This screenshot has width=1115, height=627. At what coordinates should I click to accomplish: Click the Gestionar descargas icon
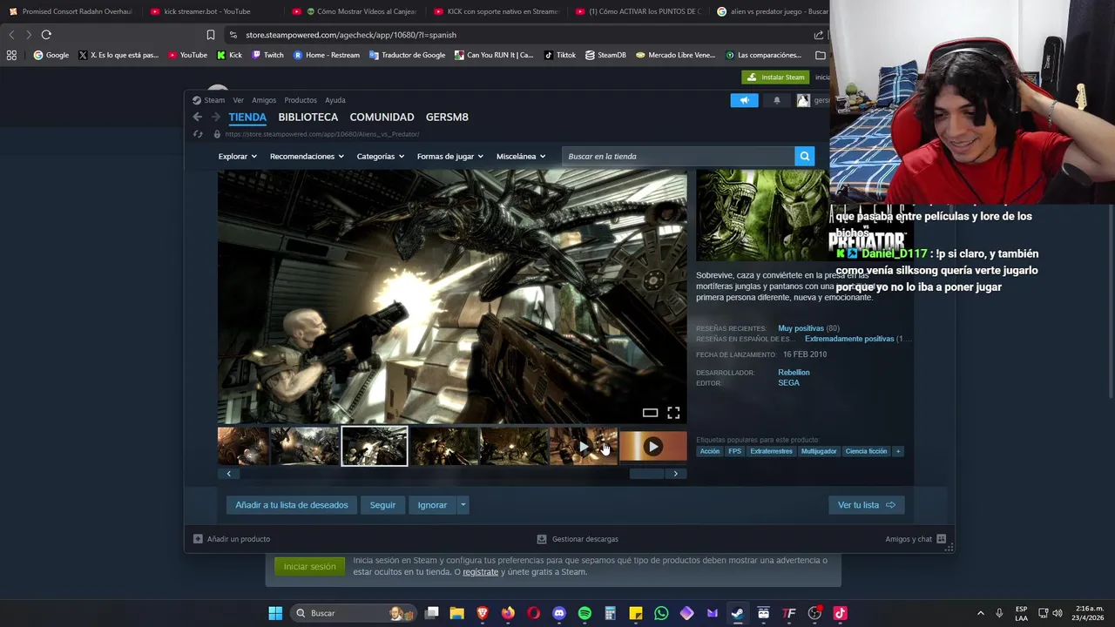click(542, 539)
